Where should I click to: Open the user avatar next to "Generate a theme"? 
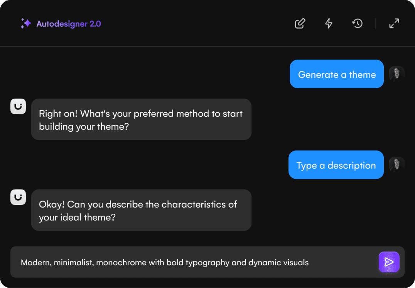coord(397,74)
